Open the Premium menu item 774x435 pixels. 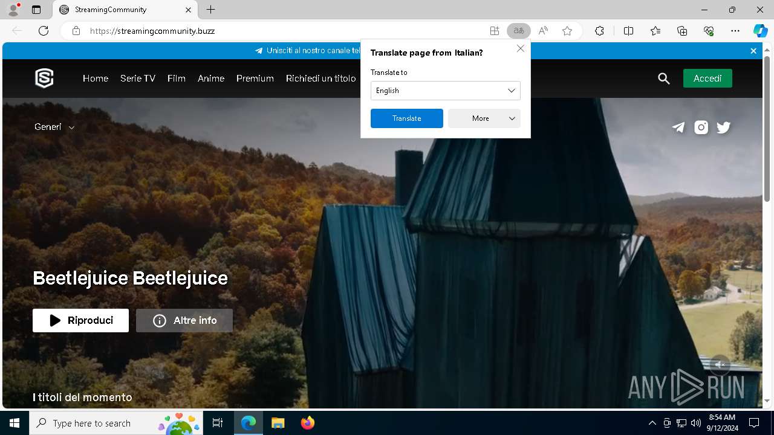coord(255,79)
